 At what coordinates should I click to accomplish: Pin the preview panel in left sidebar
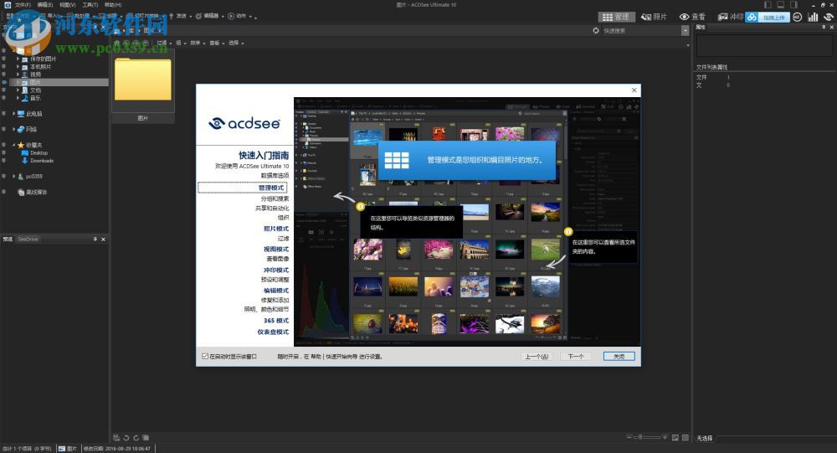coord(95,239)
